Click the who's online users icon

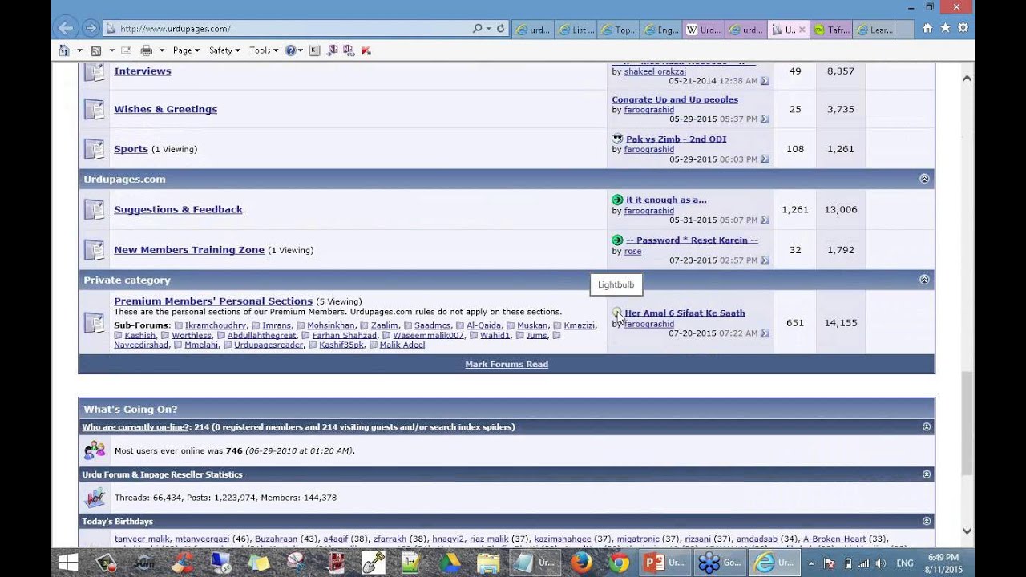point(95,450)
